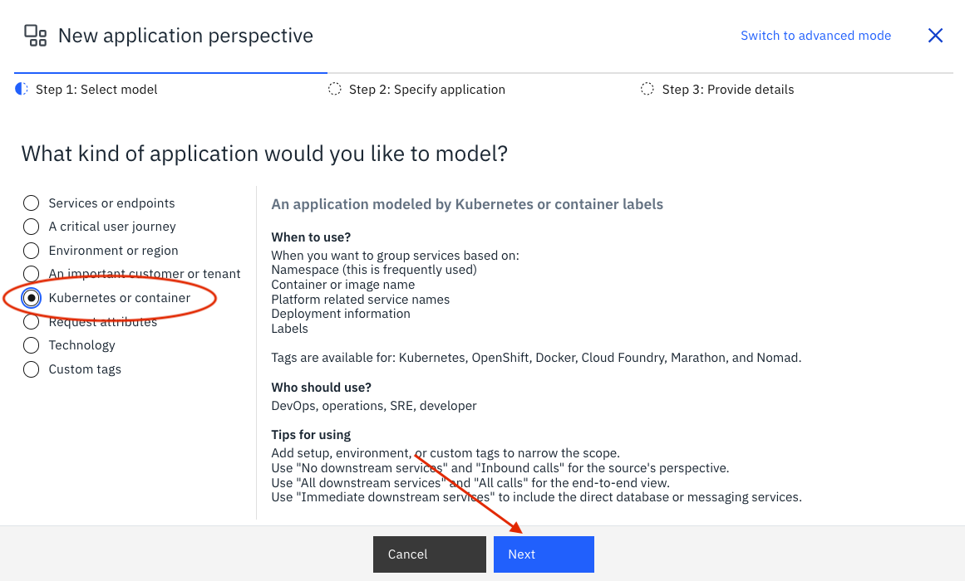This screenshot has width=965, height=581.
Task: Go to Step 2: Specify application
Action: coord(427,89)
